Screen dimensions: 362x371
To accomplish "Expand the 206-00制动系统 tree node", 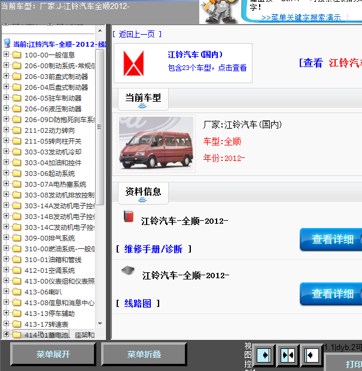I will click(7, 65).
